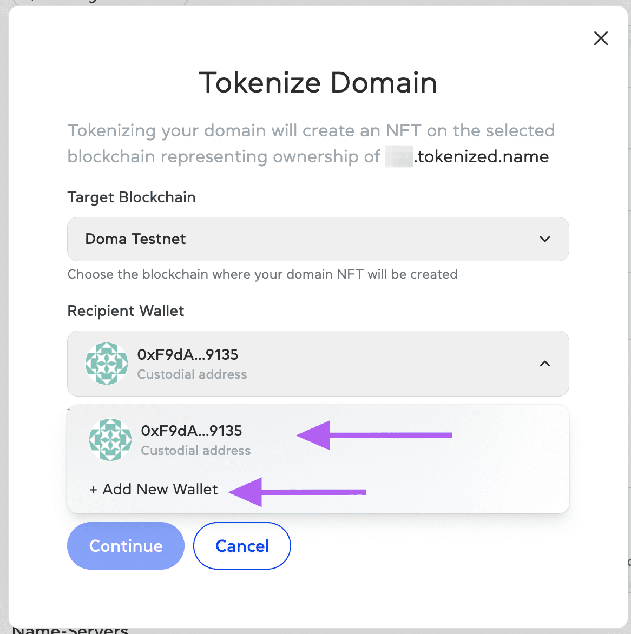The image size is (631, 634).
Task: Click the blurred domain name prefix
Action: [399, 157]
